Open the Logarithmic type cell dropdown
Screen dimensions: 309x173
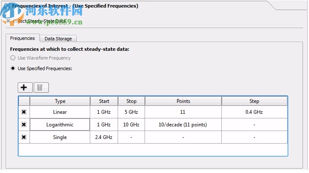(60, 125)
